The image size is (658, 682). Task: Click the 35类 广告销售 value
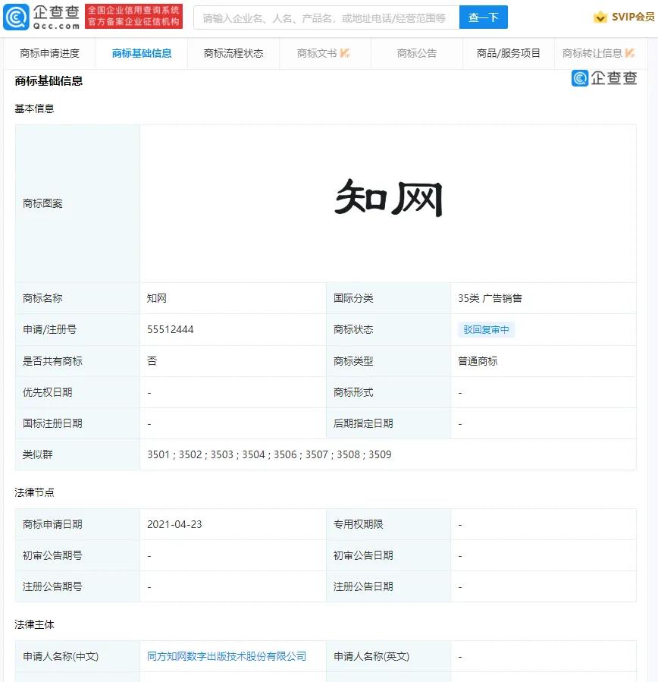tap(490, 298)
